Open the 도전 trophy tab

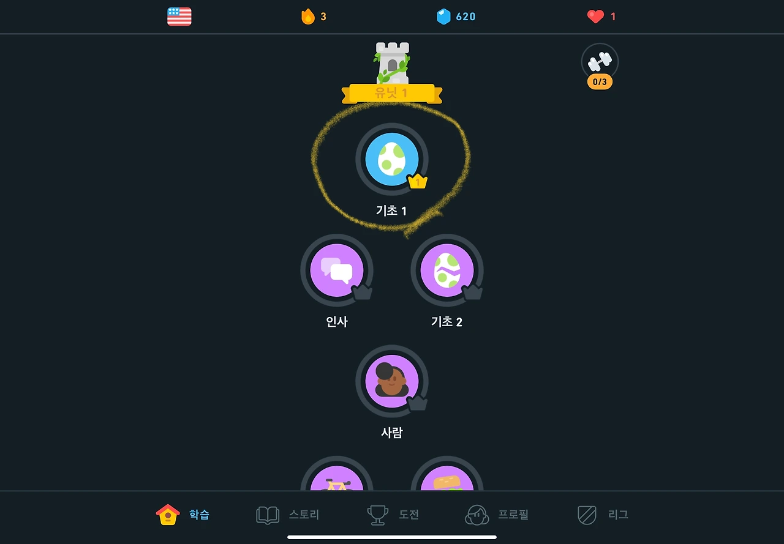pos(393,515)
